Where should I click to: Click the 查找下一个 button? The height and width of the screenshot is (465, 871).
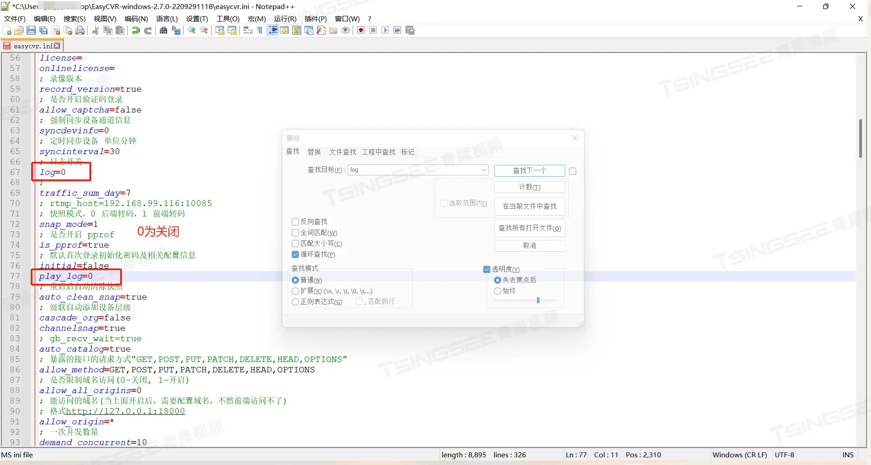(530, 170)
